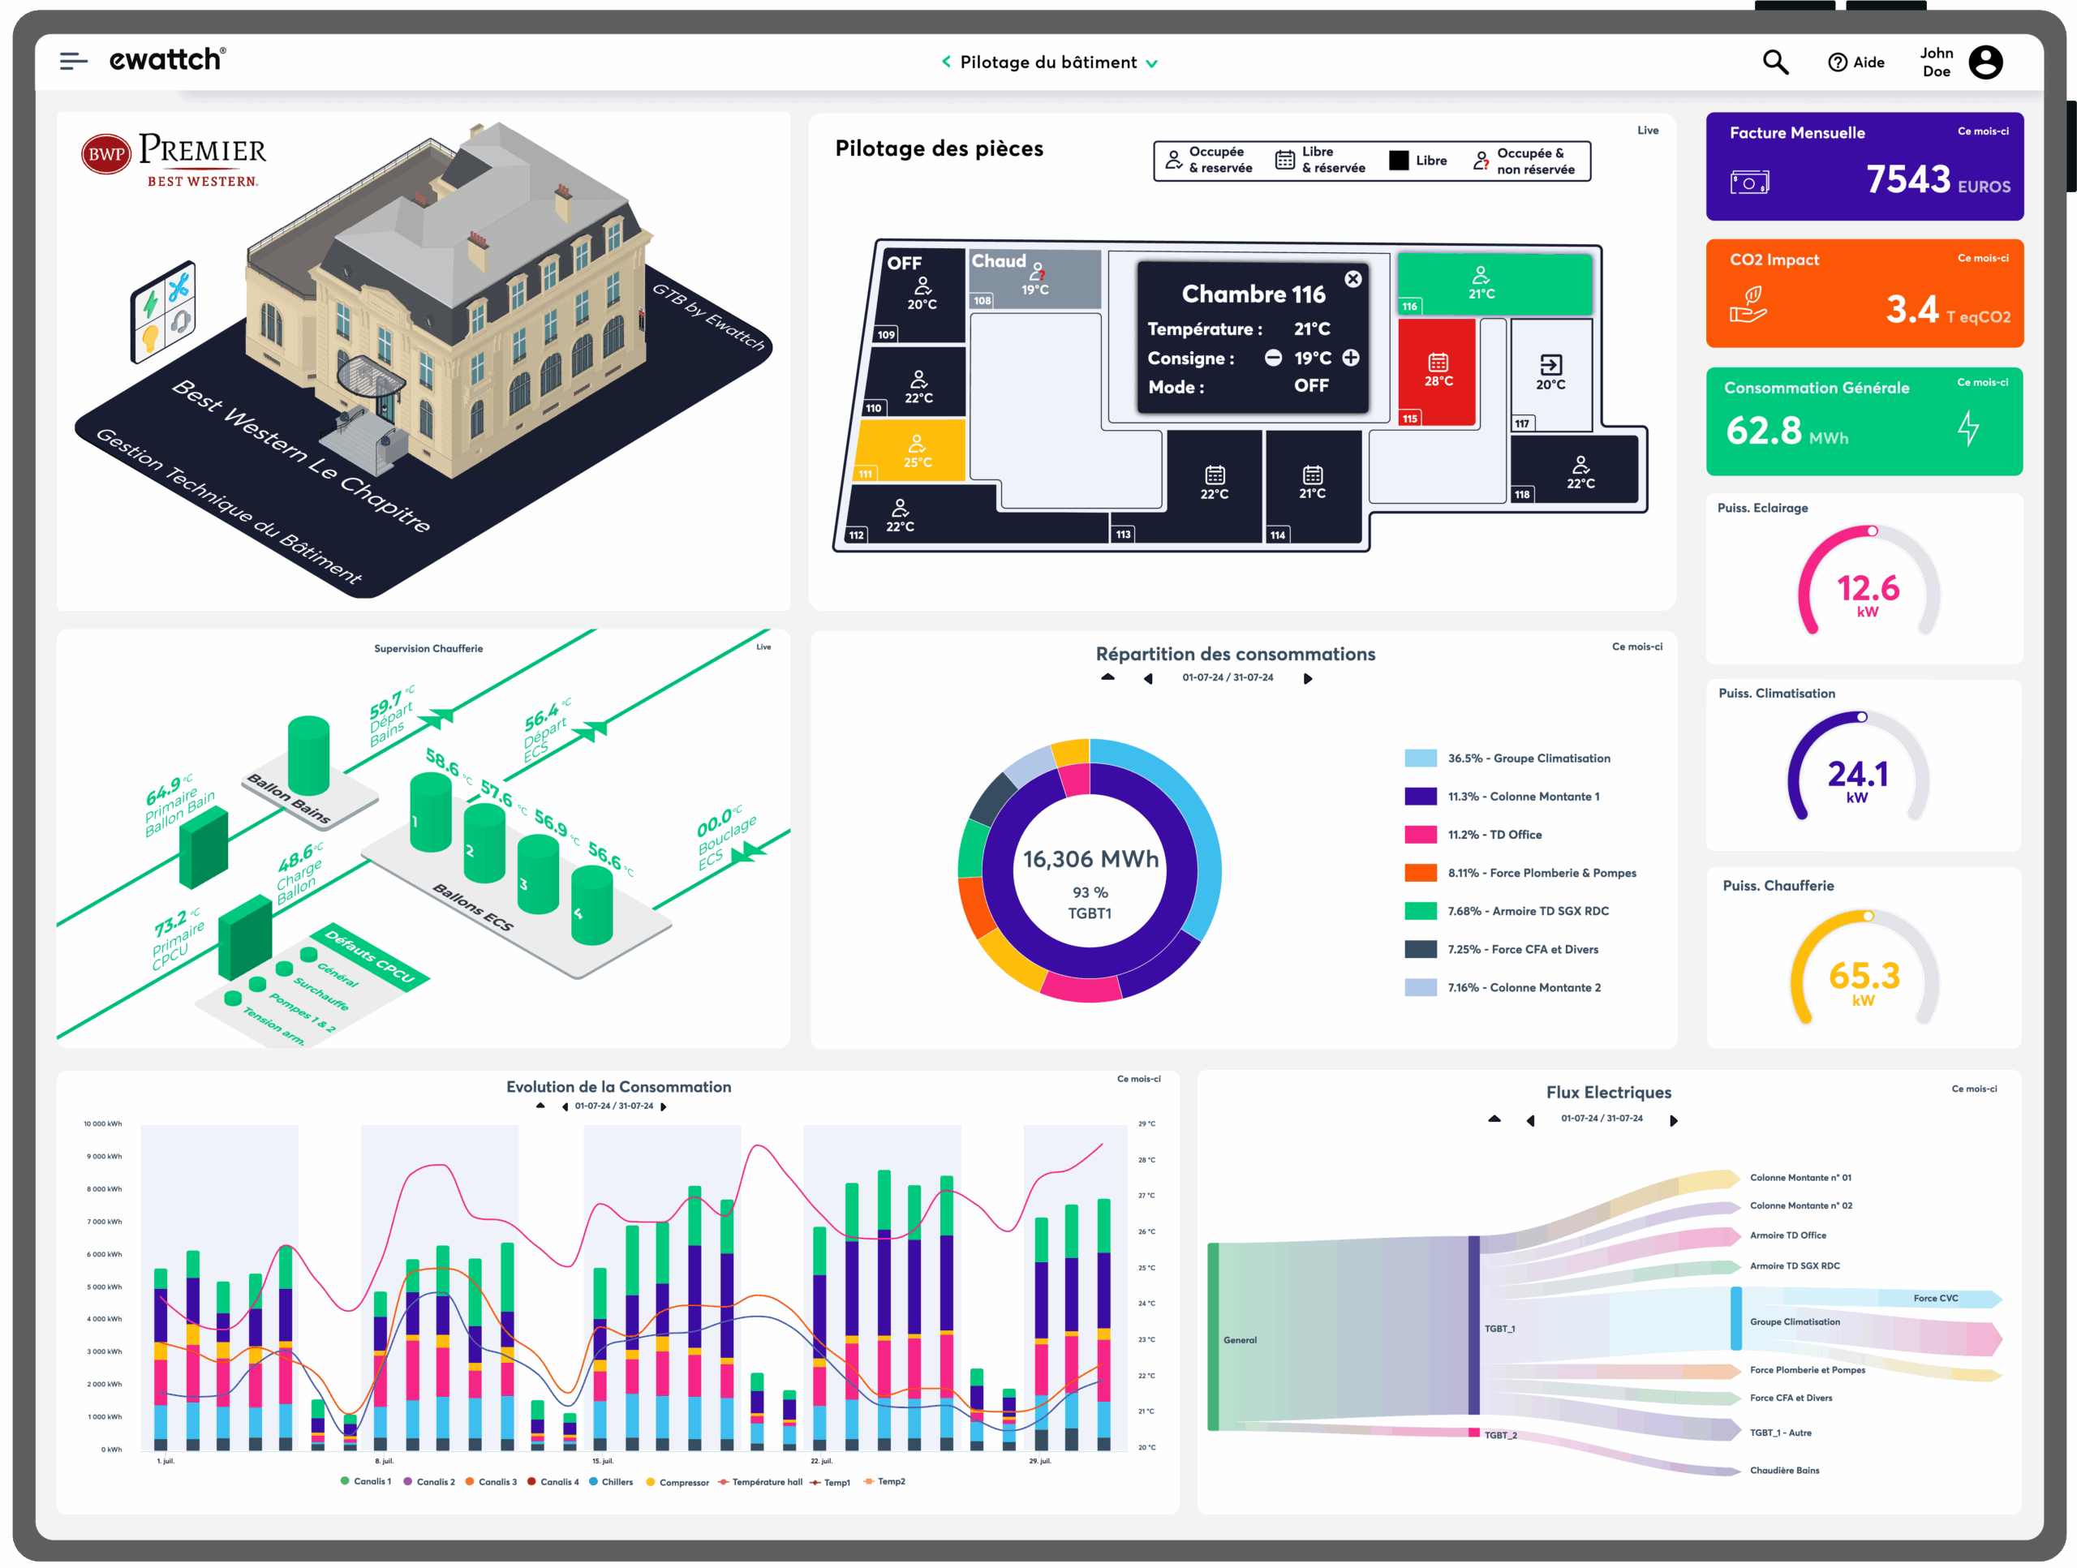Screen dimensions: 2077x1568
Task: Click the room 117 exit icon
Action: pos(1550,365)
